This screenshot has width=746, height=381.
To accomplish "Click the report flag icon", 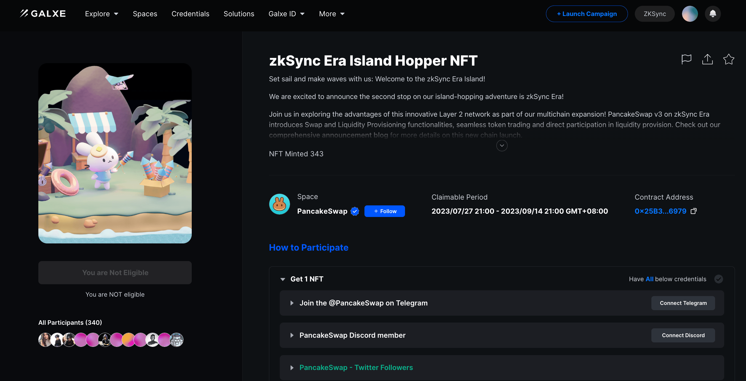I will pos(686,59).
